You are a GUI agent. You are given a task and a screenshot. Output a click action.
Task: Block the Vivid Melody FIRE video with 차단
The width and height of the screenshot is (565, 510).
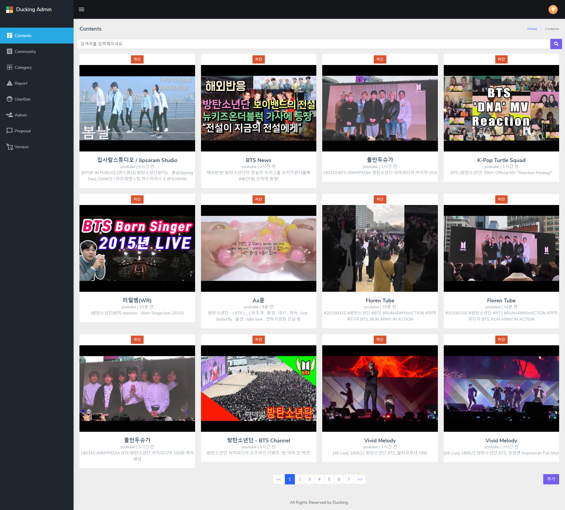(380, 340)
